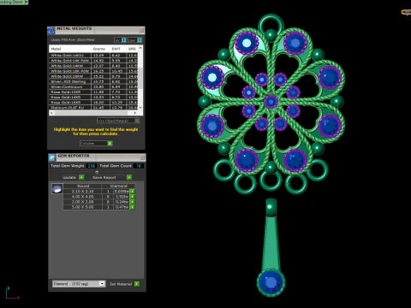Click the DWT column header
Viewport: 411px width, 308px height.
(118, 49)
